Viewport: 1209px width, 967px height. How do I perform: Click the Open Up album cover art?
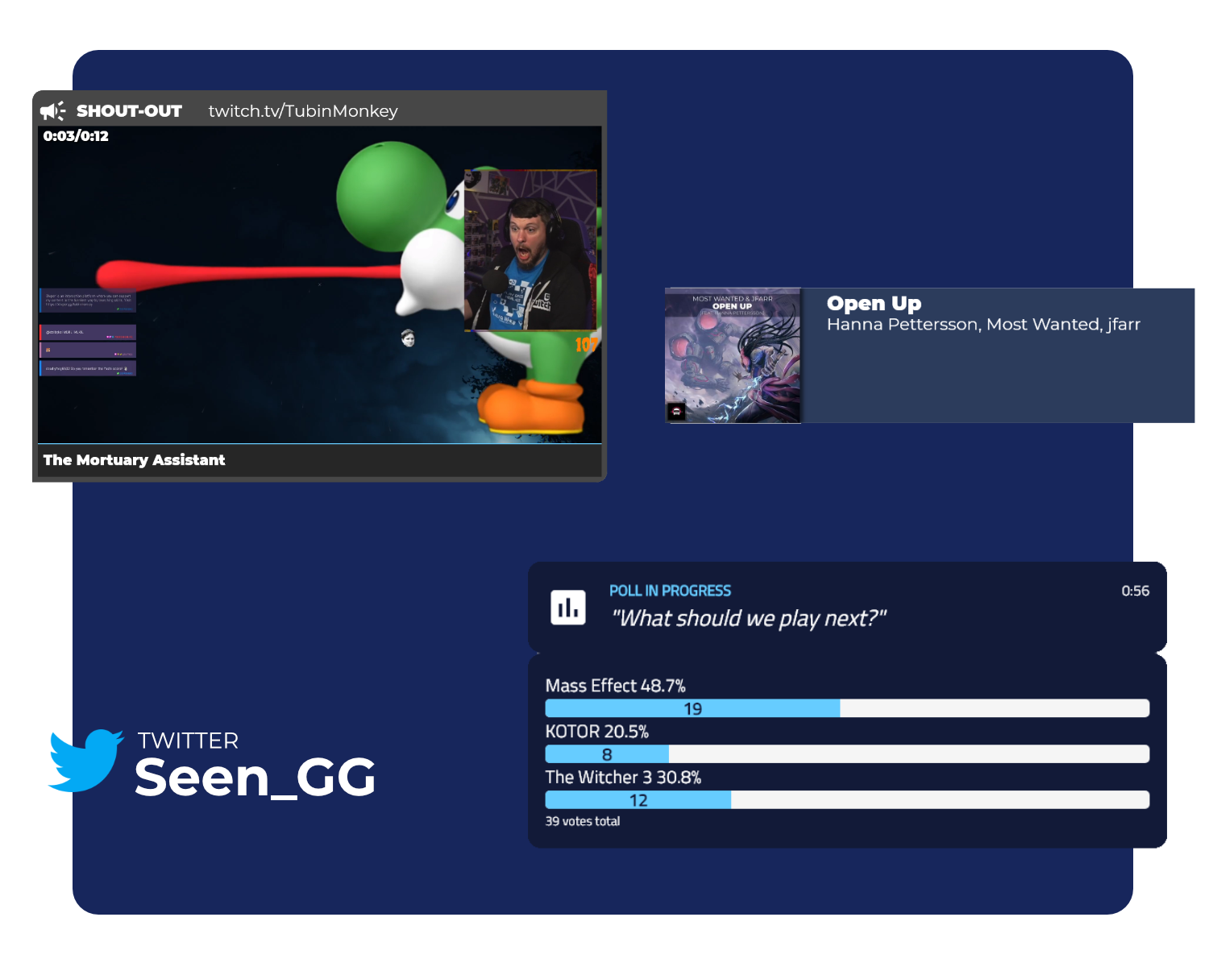click(733, 355)
